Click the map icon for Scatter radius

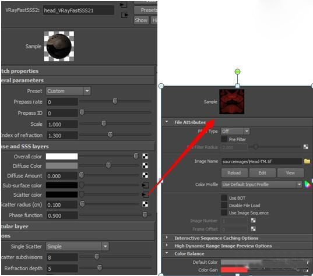pyautogui.click(x=145, y=204)
